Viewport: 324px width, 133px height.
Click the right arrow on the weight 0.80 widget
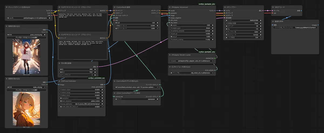coord(213,25)
